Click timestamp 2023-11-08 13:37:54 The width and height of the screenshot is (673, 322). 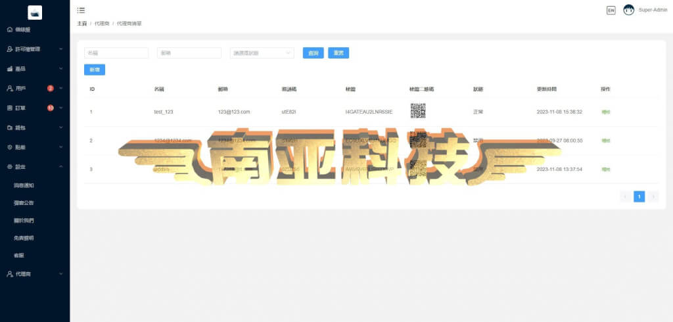click(x=559, y=169)
